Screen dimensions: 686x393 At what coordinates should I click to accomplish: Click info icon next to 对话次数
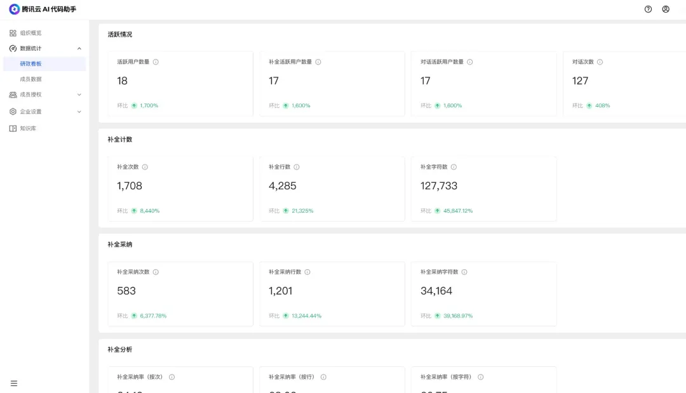pyautogui.click(x=600, y=62)
